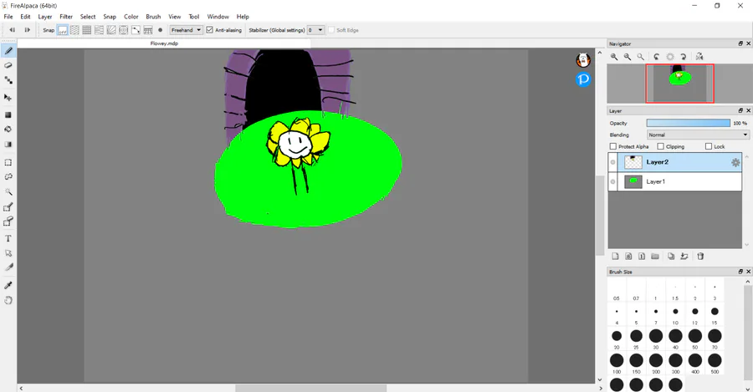Screen dimensions: 753x392
Task: Open the Layer menu
Action: 45,17
